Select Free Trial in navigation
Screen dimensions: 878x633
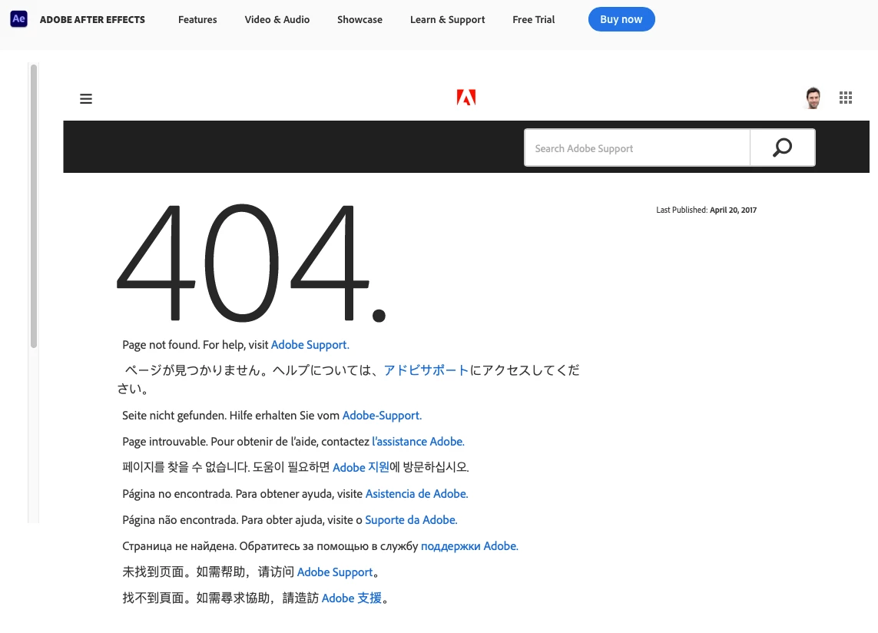point(534,20)
